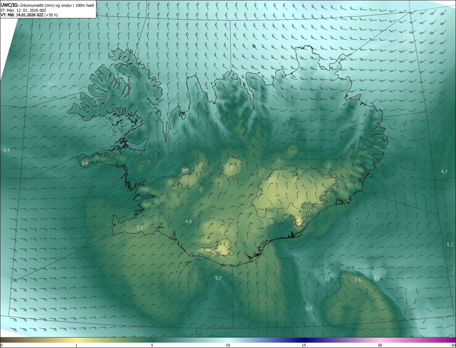Click the colorbar tick labeled 0

(x=1, y=345)
